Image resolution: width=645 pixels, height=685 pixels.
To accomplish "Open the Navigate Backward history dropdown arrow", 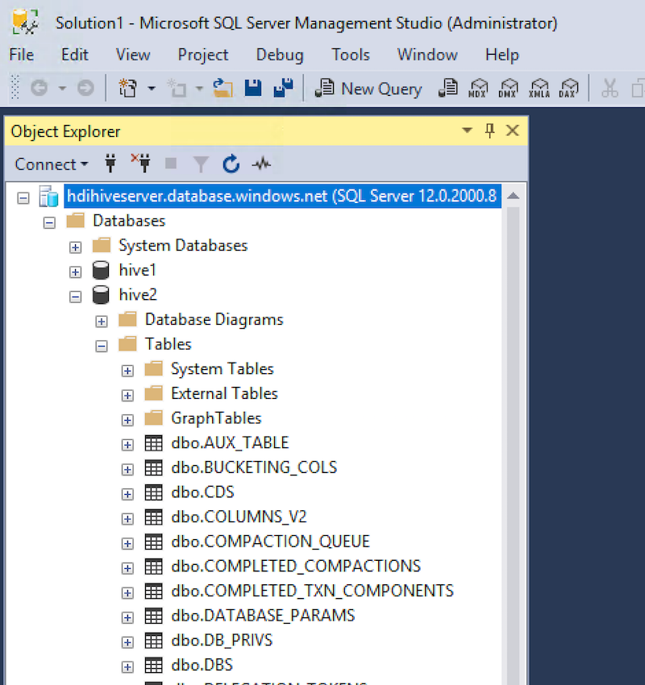I will [x=63, y=89].
